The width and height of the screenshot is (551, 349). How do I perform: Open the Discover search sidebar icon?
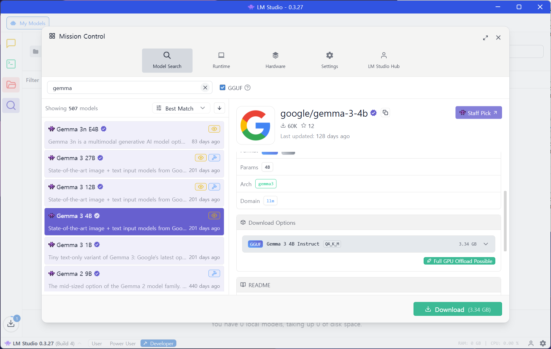coord(11,105)
